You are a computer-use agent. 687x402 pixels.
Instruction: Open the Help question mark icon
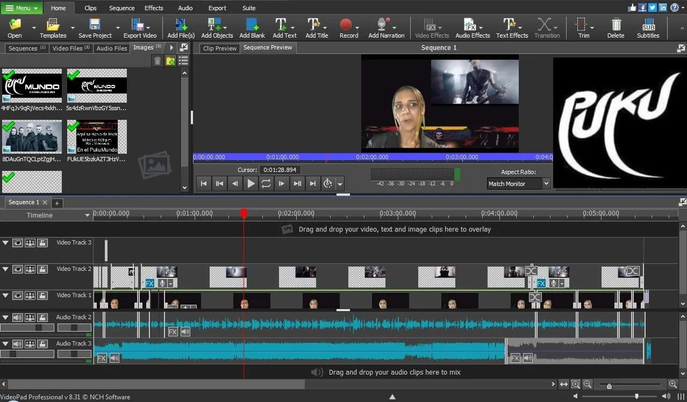coord(675,8)
